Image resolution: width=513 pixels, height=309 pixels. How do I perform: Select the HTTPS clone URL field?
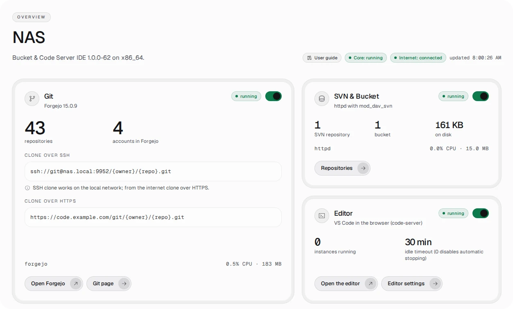pos(153,217)
